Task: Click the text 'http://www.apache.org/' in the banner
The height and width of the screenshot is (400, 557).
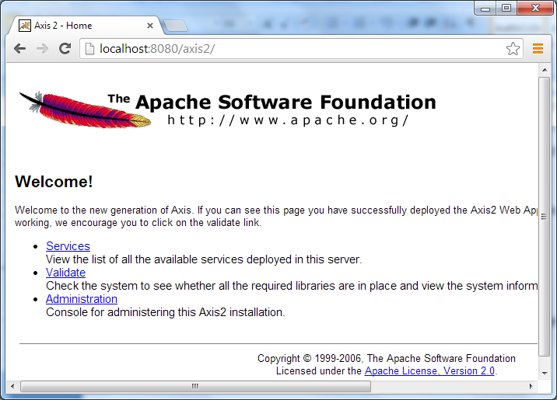Action: tap(289, 120)
